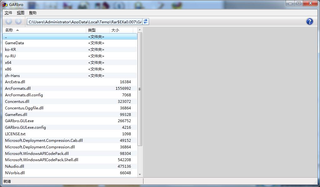The image size is (320, 187).
Task: Open the blue help question mark icon
Action: 309,22
